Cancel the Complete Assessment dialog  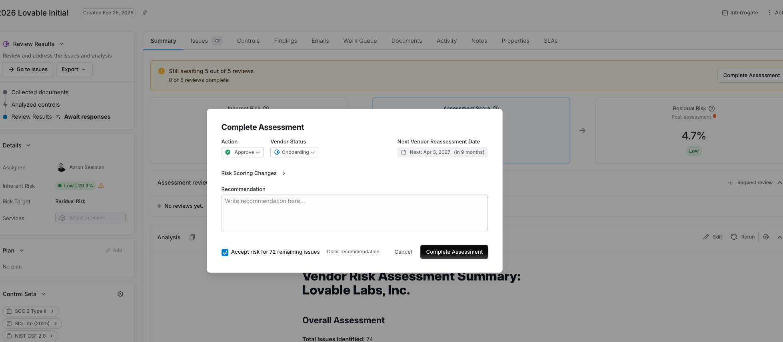point(403,252)
